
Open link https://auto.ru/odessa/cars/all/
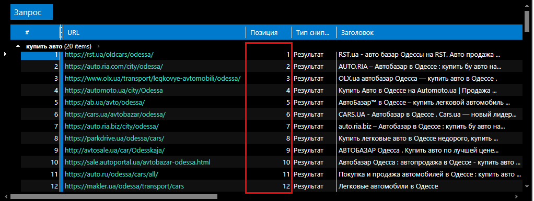point(111,174)
